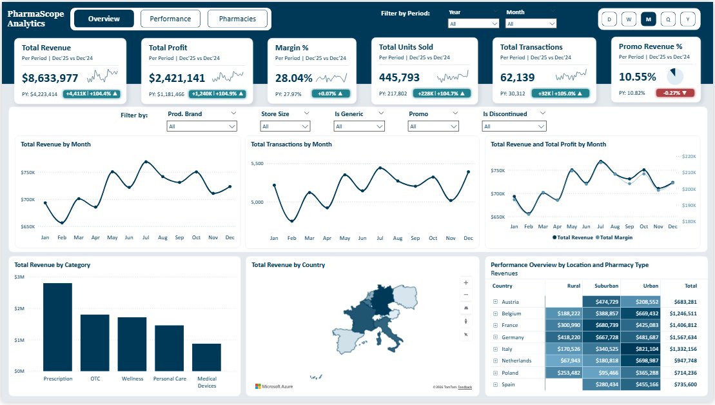Click the map selection arrow tool
This screenshot has width=715, height=405.
pos(465,334)
